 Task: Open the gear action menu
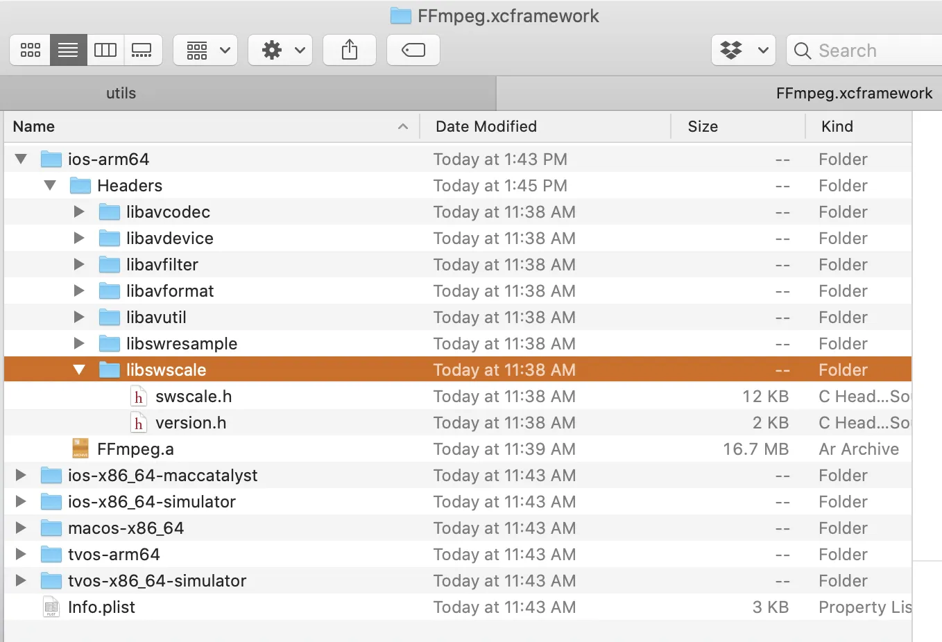[x=280, y=50]
